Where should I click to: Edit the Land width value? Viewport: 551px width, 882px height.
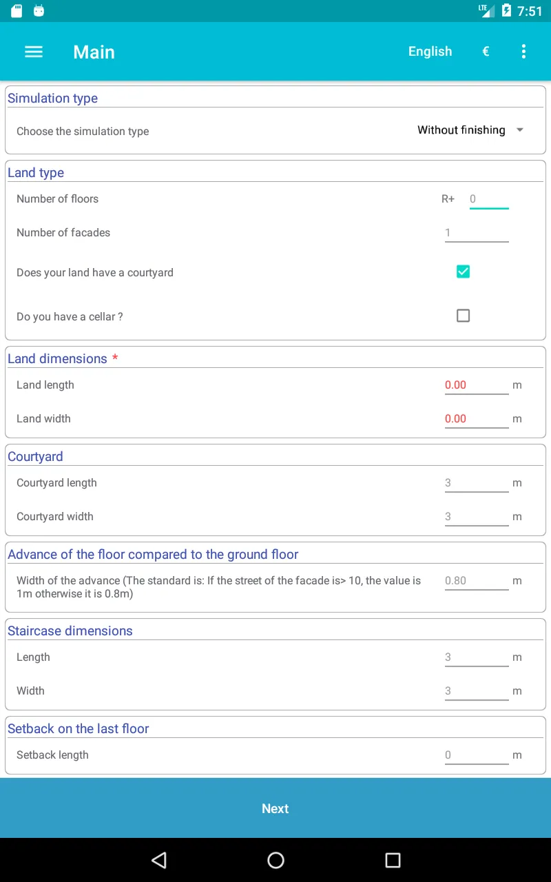[477, 419]
